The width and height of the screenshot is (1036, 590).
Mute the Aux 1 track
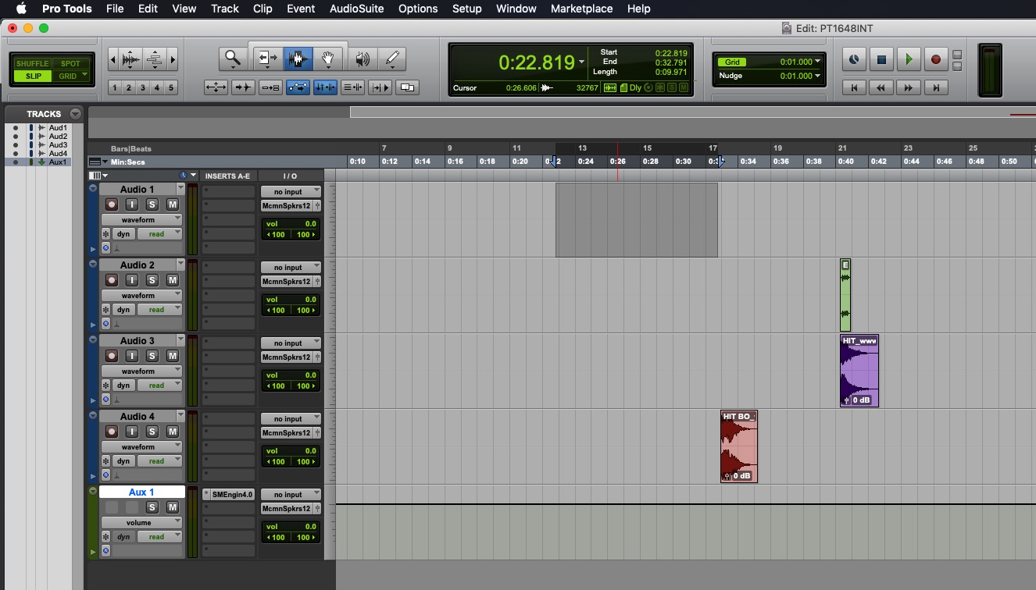click(x=173, y=507)
